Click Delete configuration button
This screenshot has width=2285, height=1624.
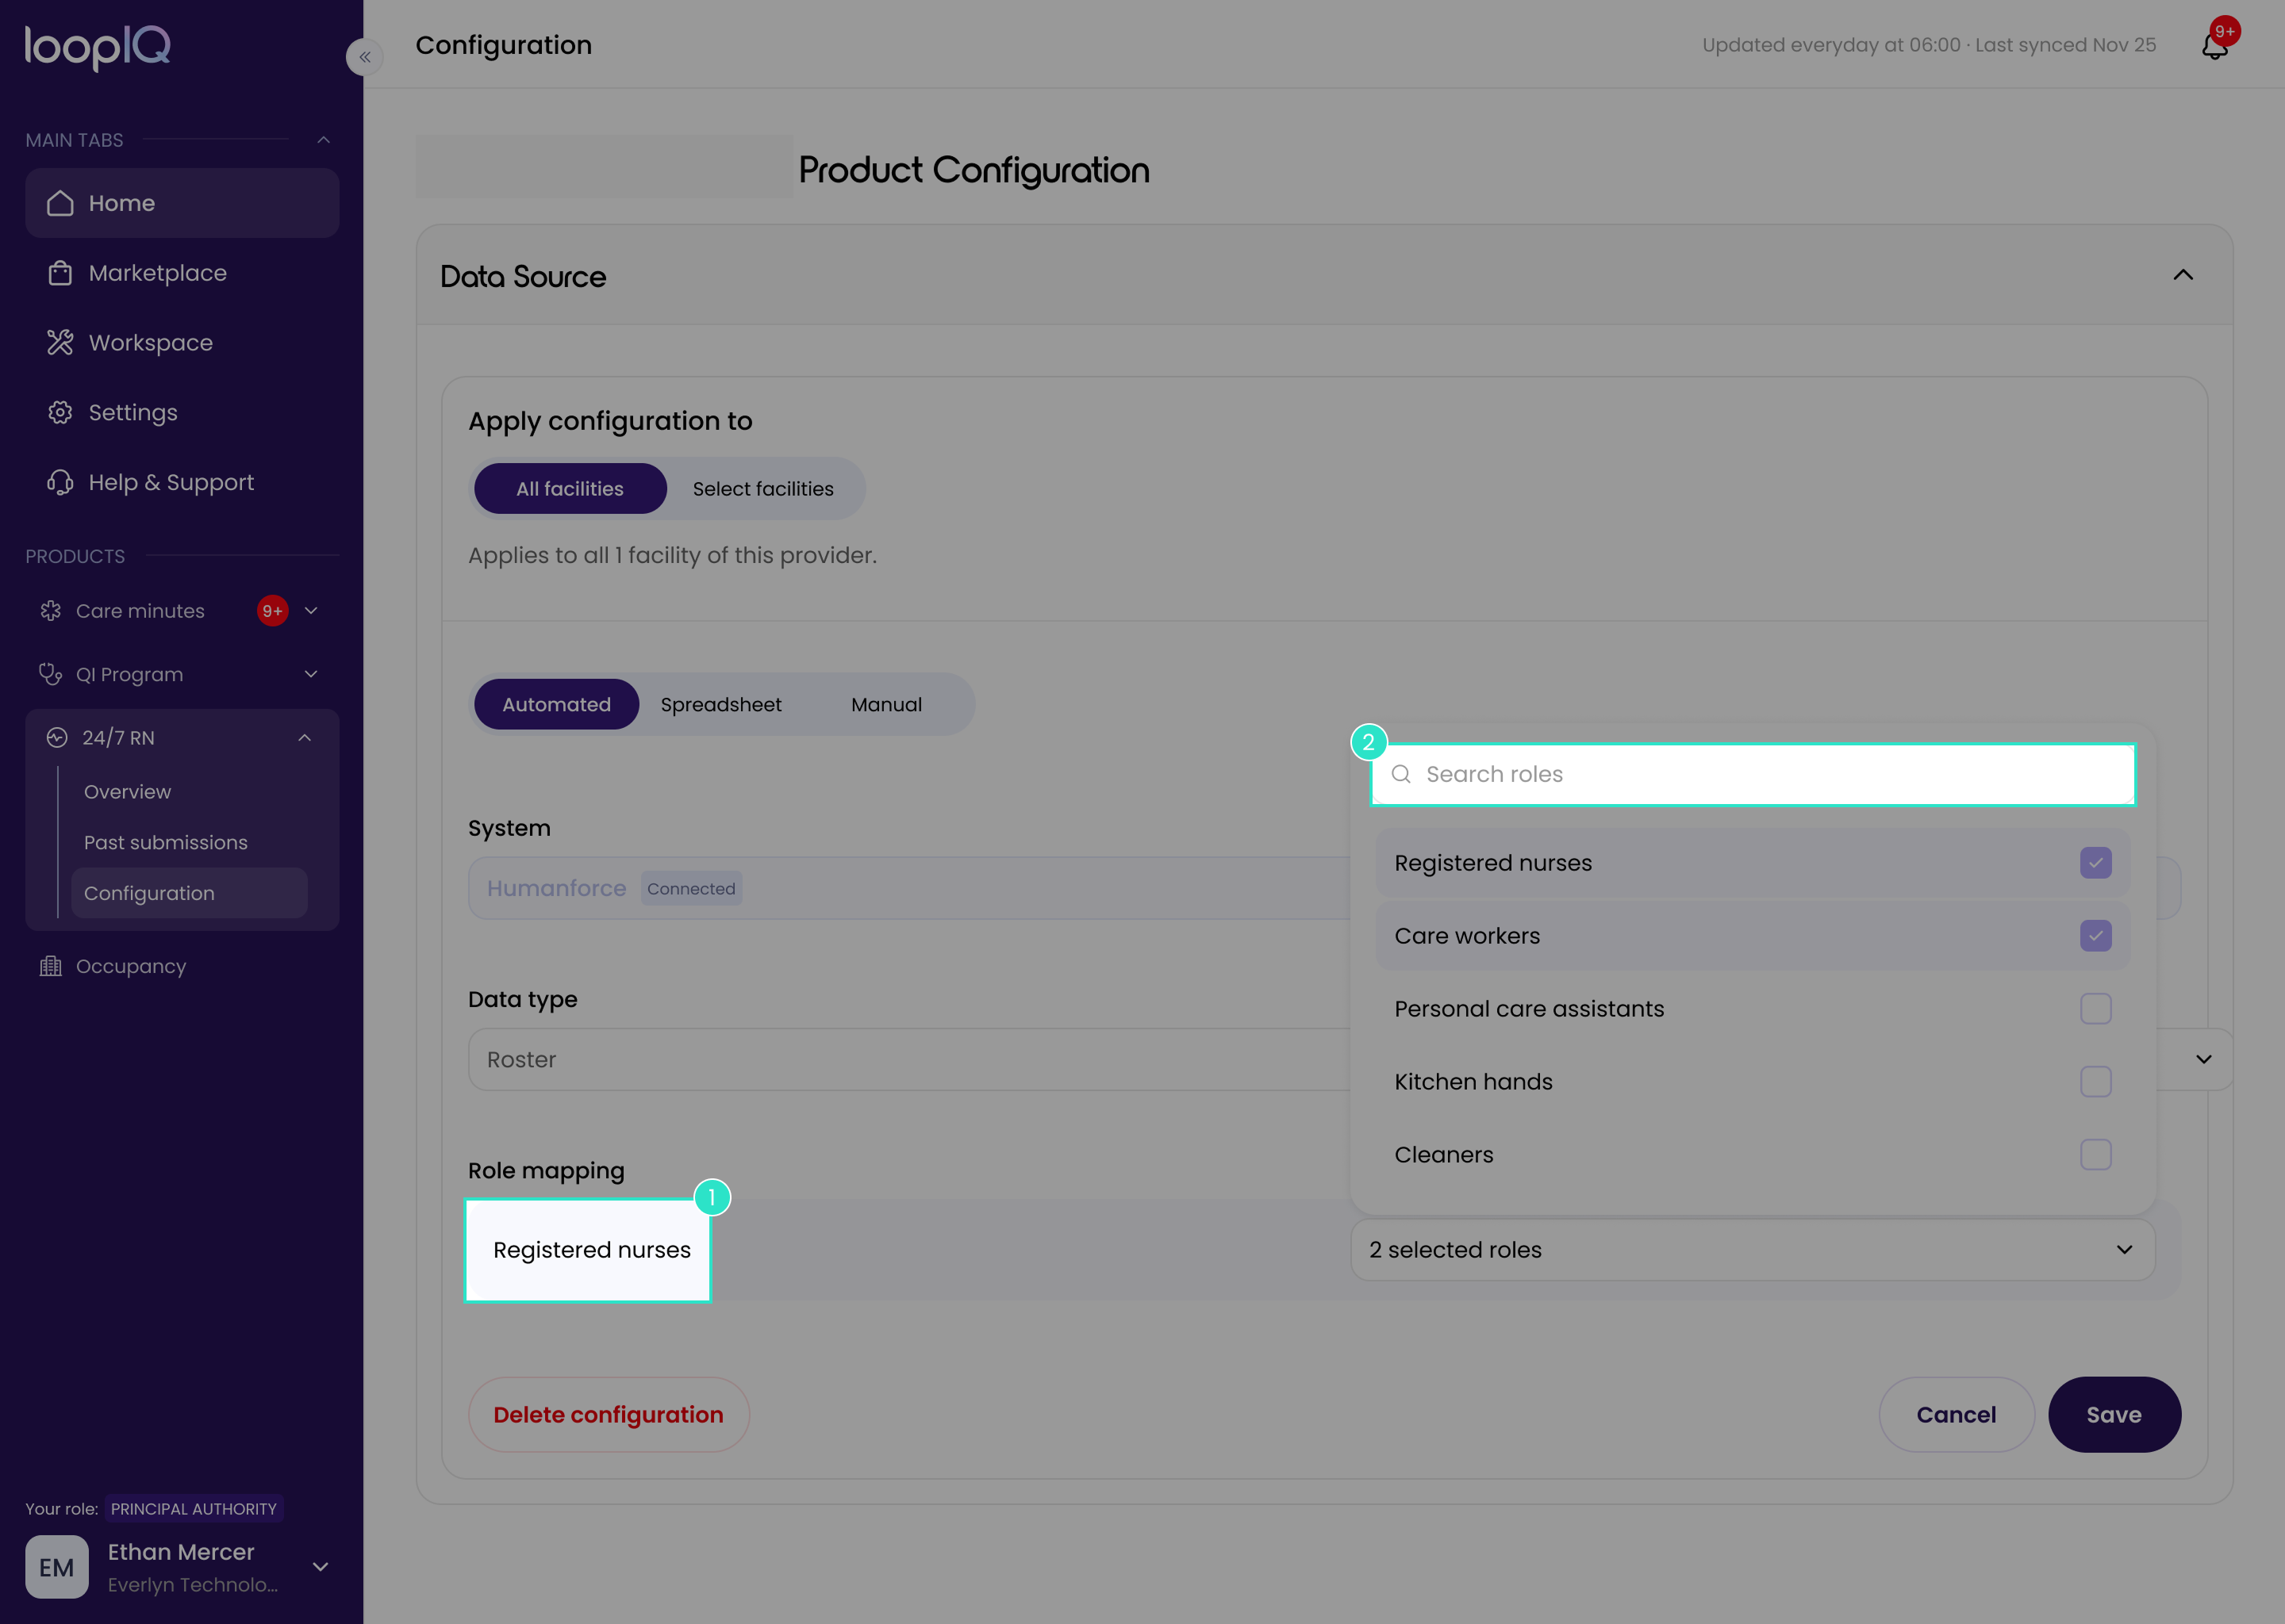pos(609,1415)
